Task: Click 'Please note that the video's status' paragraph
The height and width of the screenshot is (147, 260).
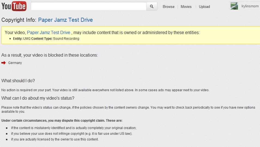Action: point(128,109)
